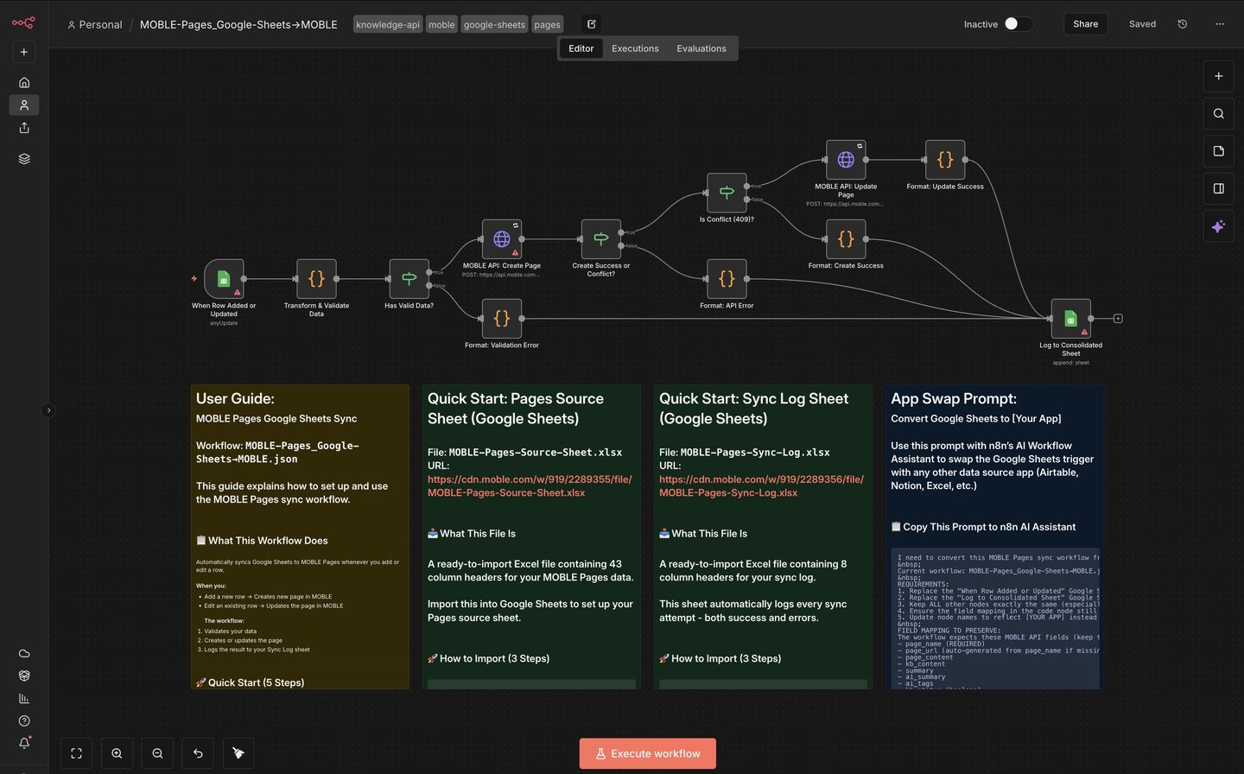The image size is (1244, 774).
Task: Click the tidy up nodes icon
Action: (238, 753)
